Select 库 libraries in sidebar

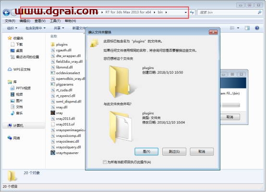pyautogui.click(x=12, y=82)
